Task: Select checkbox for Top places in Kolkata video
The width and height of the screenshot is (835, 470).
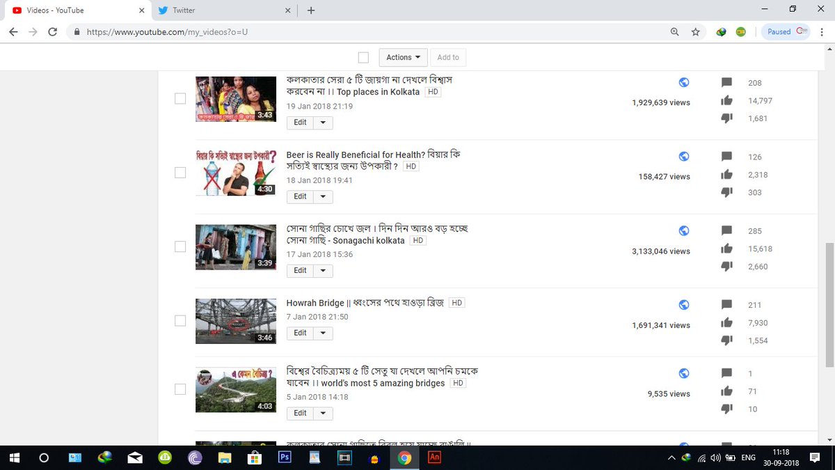Action: pos(180,99)
